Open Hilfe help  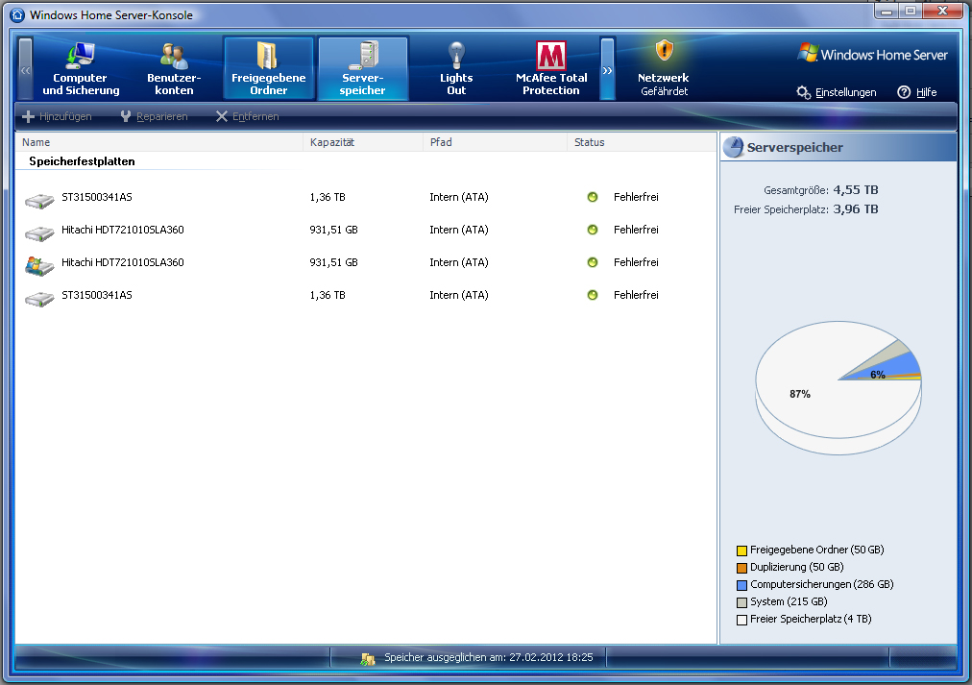(917, 92)
